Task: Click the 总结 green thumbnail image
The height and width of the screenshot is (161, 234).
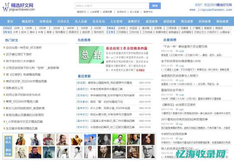Action: [x=91, y=55]
